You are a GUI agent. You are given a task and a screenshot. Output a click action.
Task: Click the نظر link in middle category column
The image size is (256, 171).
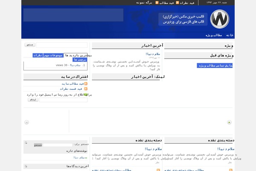(x=157, y=162)
